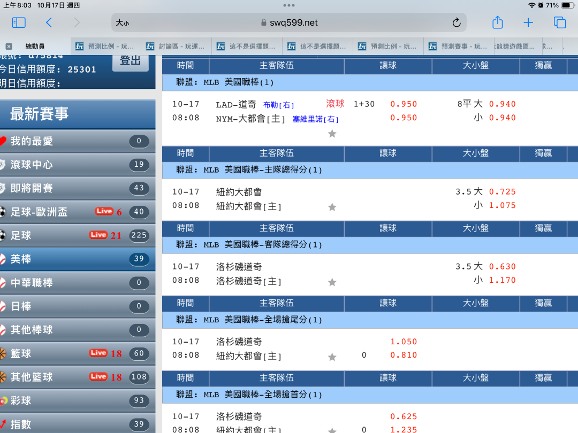Viewport: 578px width, 433px height.
Task: Select 全場搶尾分 odds 1.050
Action: pos(404,342)
